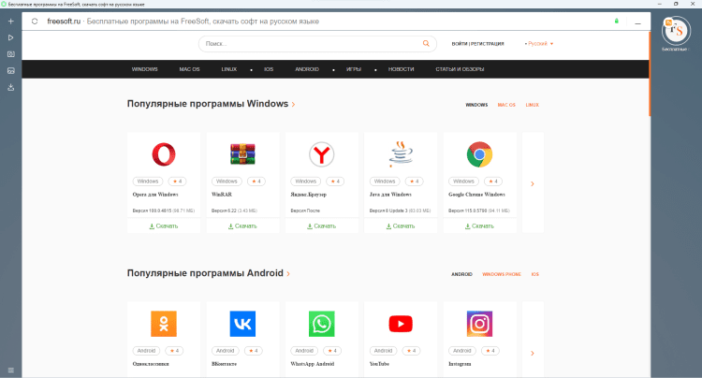Open the WINDOWS navigation menu item
The image size is (702, 378).
click(x=144, y=69)
